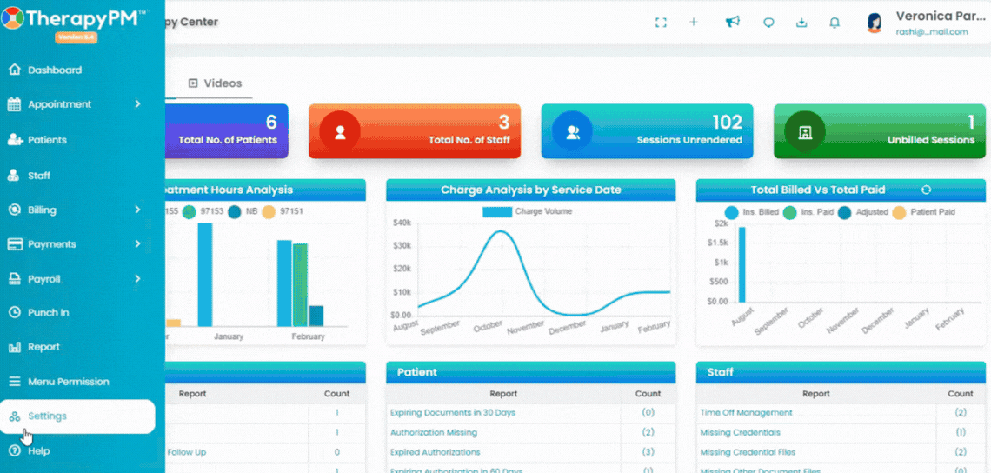This screenshot has width=991, height=473.
Task: Open Expiring Documents in 30 Days report
Action: coord(453,413)
